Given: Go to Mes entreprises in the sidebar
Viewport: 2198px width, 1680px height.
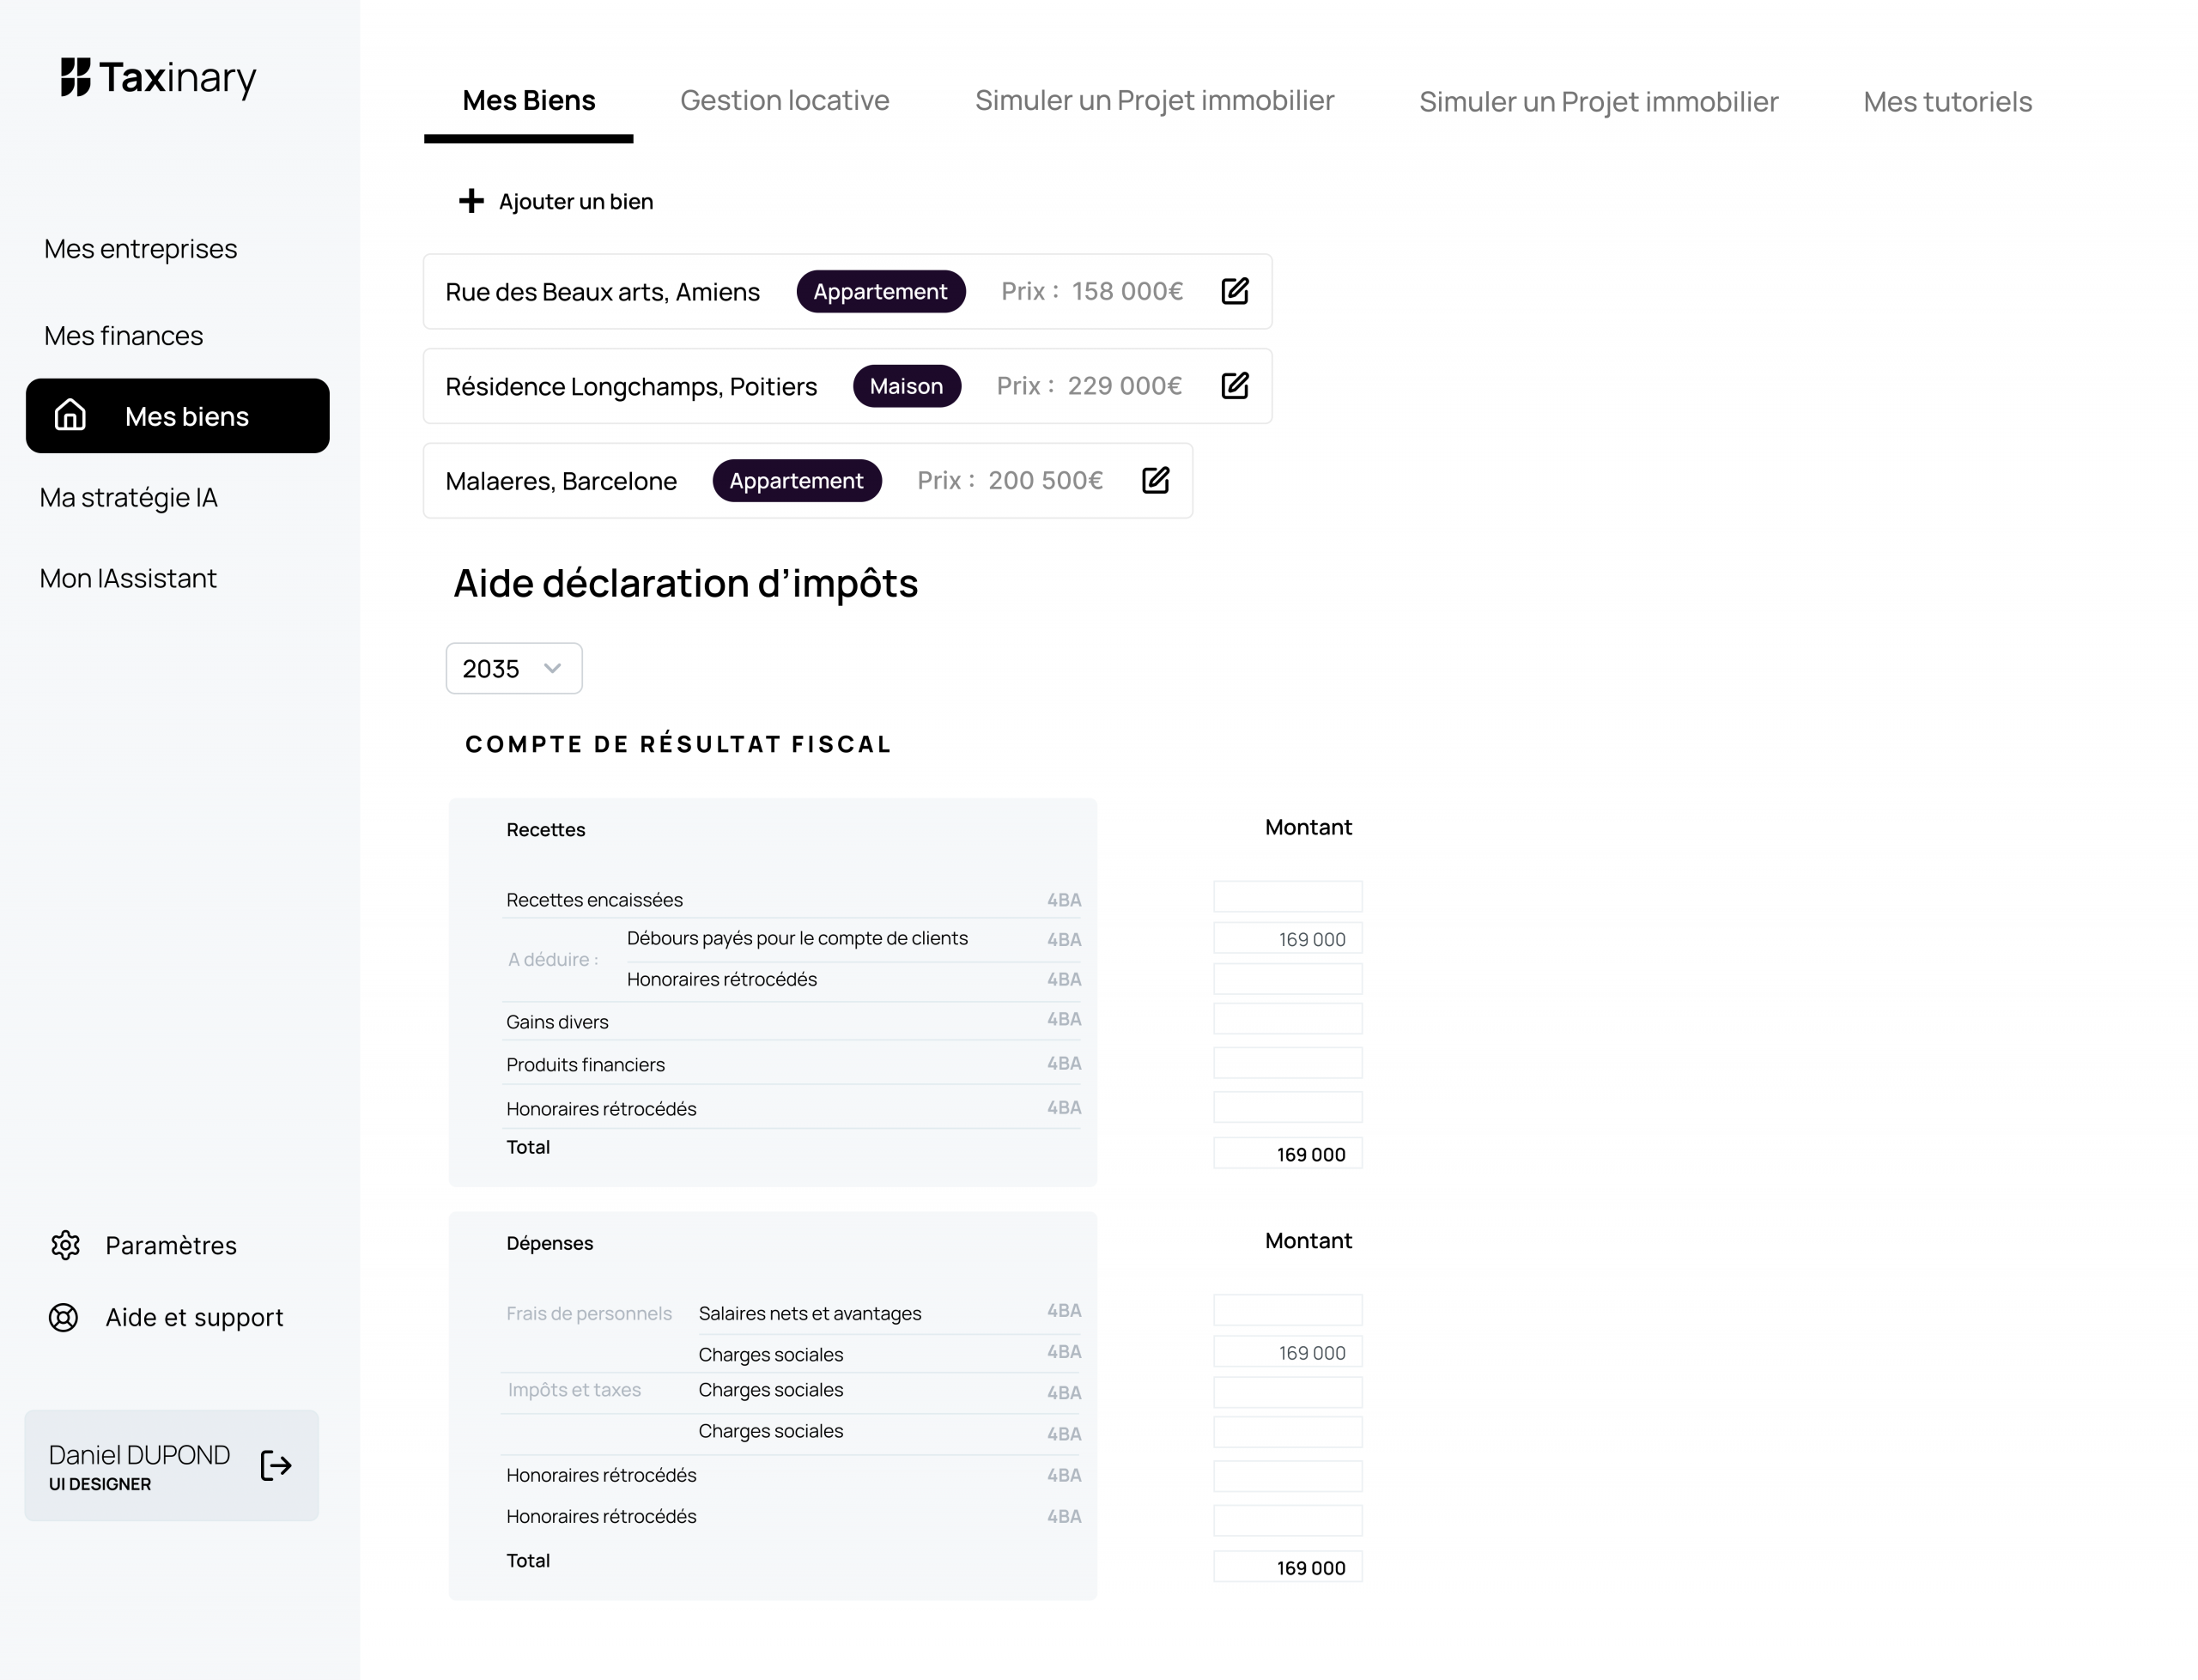Looking at the screenshot, I should click(x=141, y=248).
